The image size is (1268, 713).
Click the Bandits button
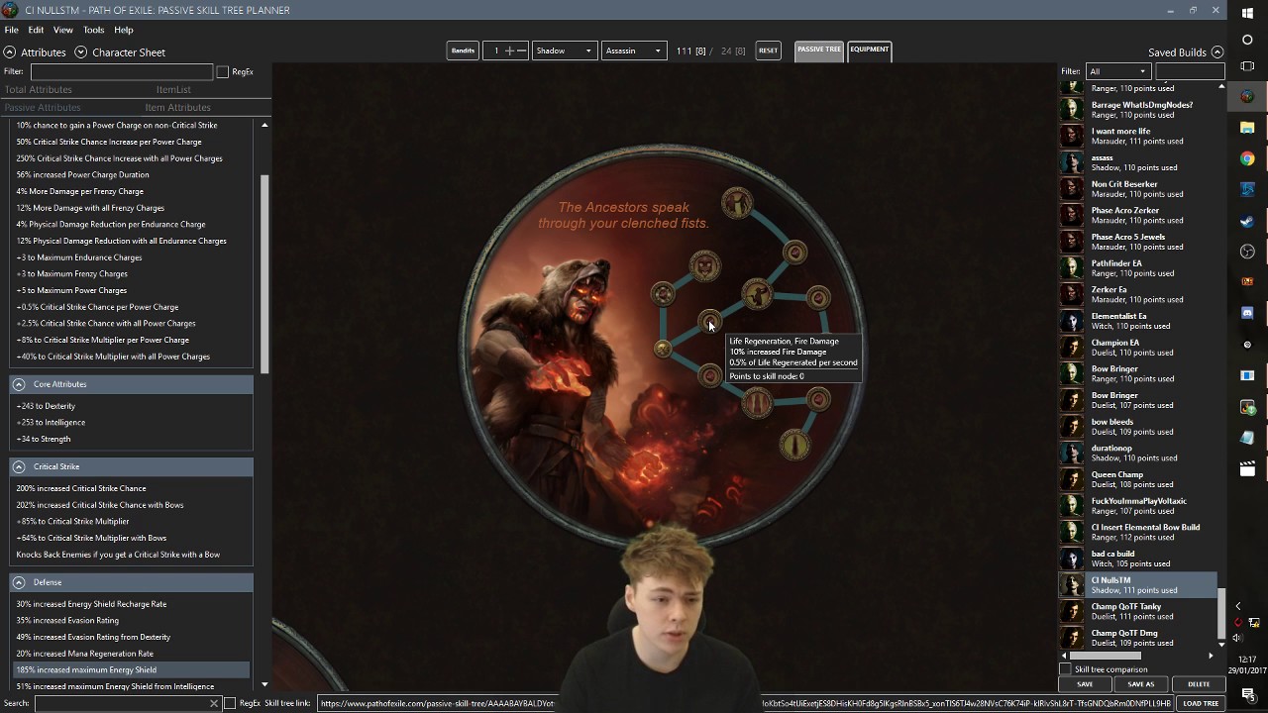[463, 51]
